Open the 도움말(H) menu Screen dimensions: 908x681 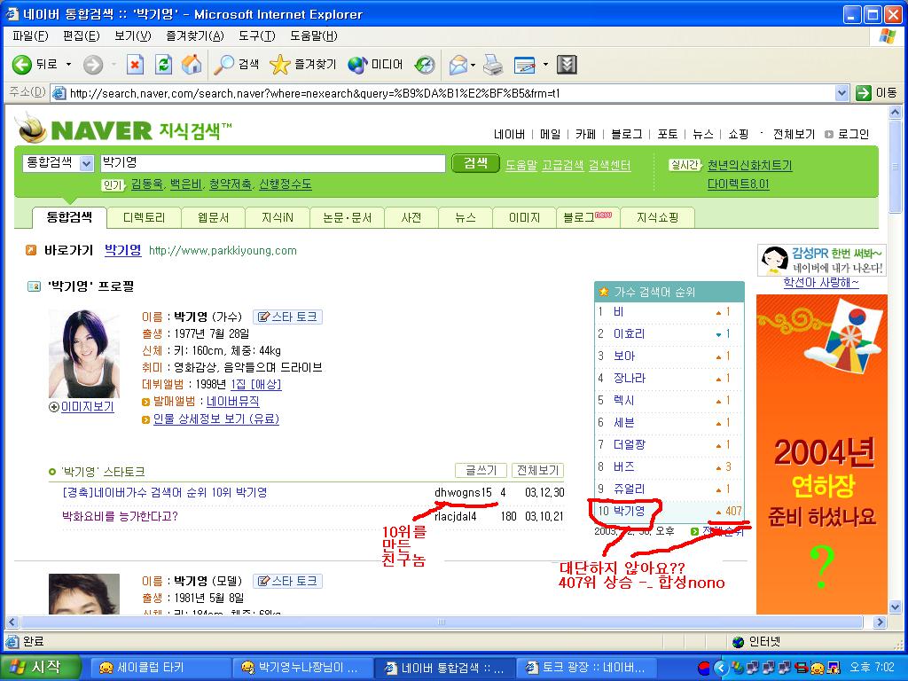tap(313, 35)
